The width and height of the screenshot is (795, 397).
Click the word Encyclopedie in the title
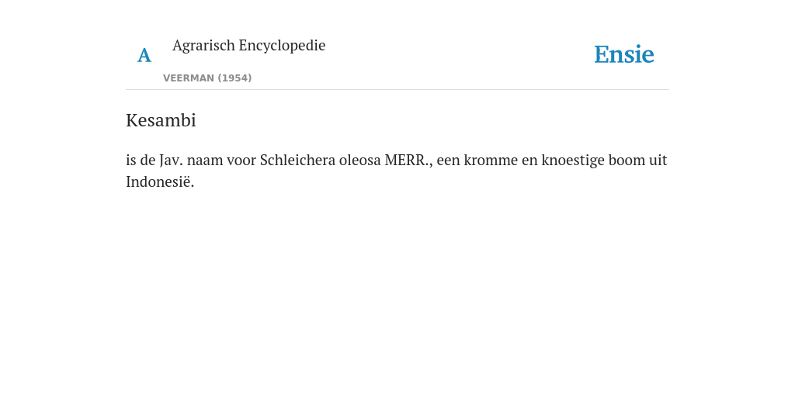click(x=282, y=45)
